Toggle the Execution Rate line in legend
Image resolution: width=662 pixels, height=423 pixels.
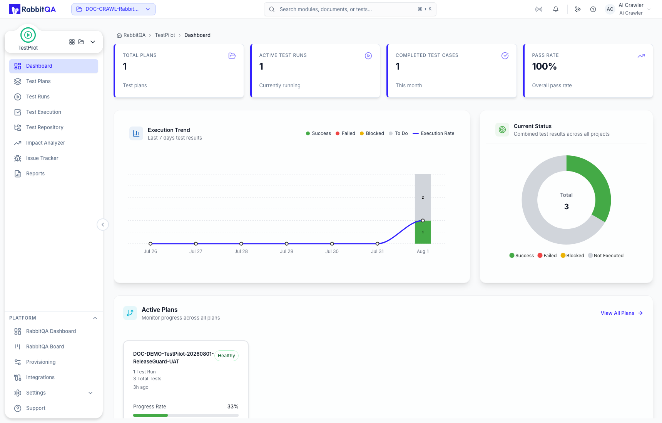point(433,133)
